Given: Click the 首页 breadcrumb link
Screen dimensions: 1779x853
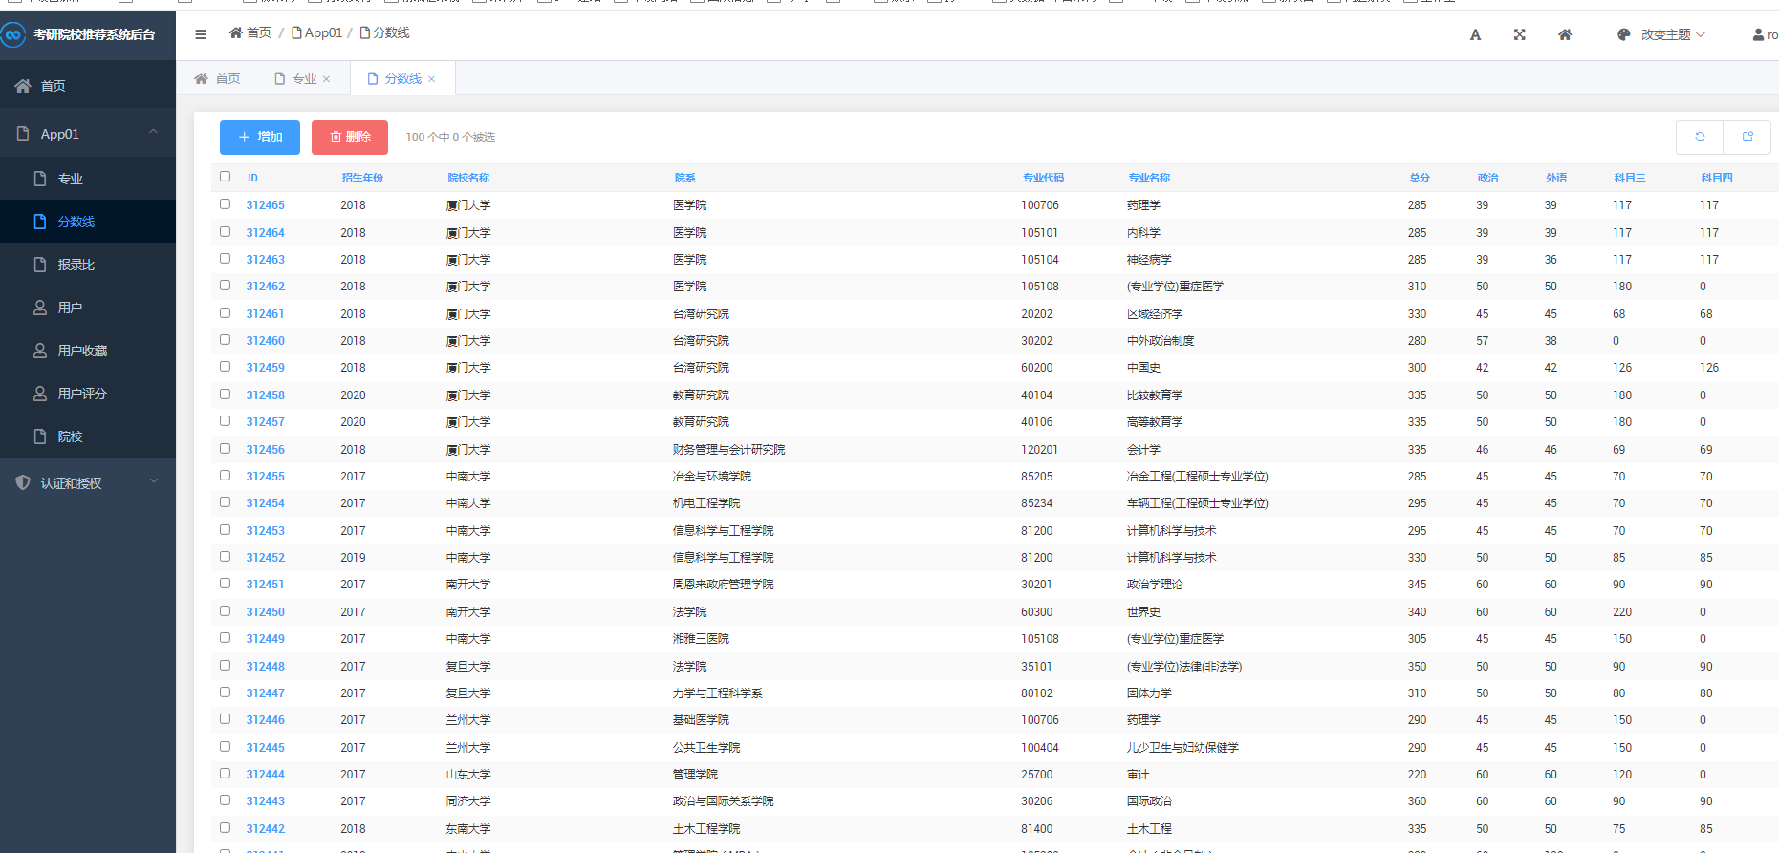Looking at the screenshot, I should pyautogui.click(x=250, y=32).
